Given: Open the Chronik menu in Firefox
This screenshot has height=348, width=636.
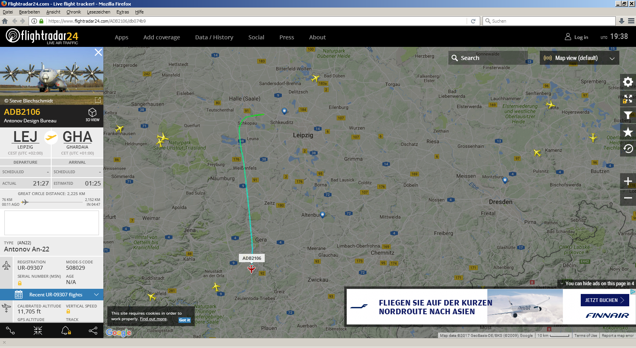Looking at the screenshot, I should coord(74,12).
